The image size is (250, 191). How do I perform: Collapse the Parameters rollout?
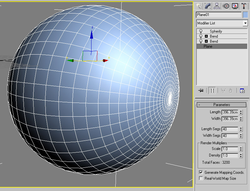[x=199, y=105]
